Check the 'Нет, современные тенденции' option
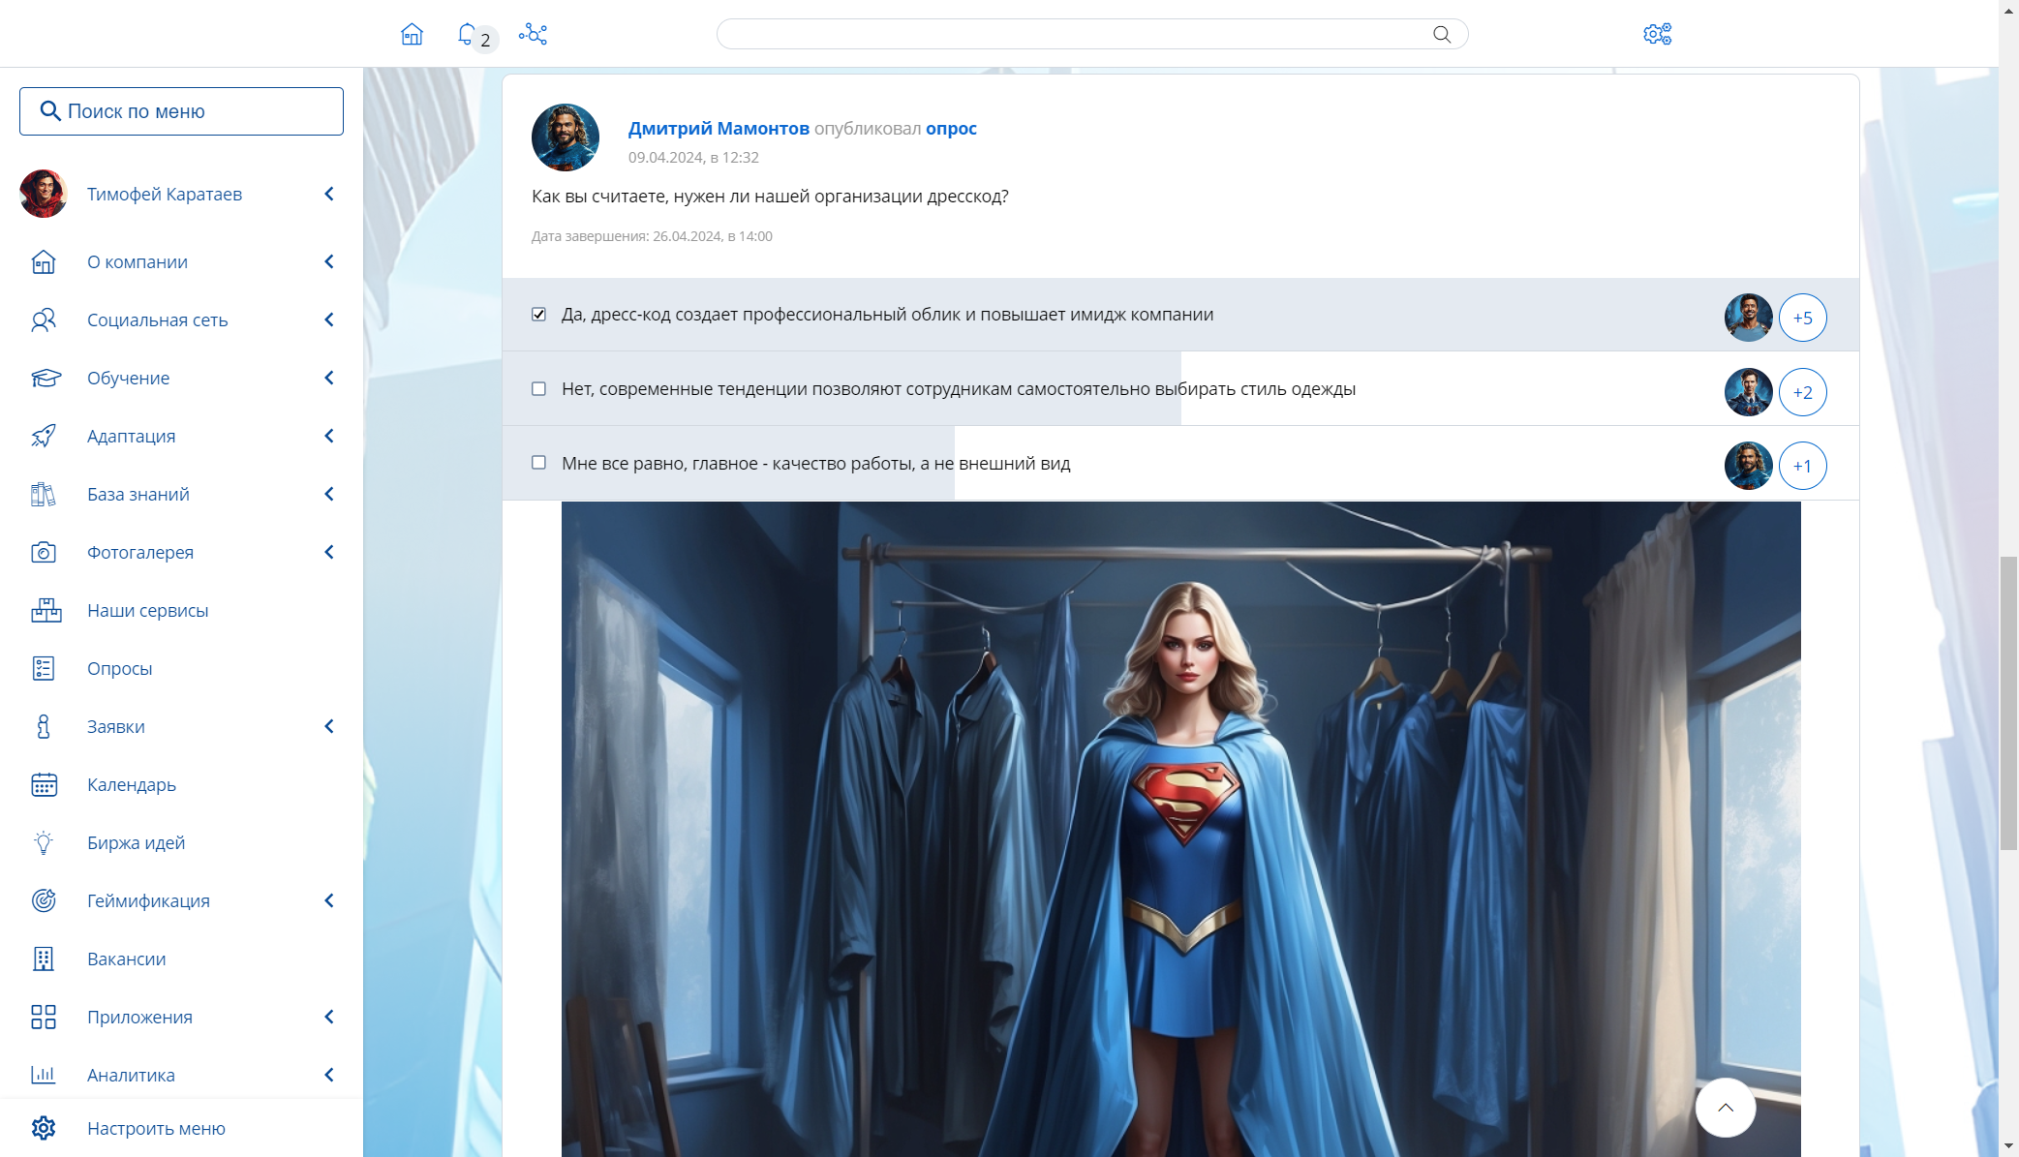The image size is (2019, 1157). point(539,389)
